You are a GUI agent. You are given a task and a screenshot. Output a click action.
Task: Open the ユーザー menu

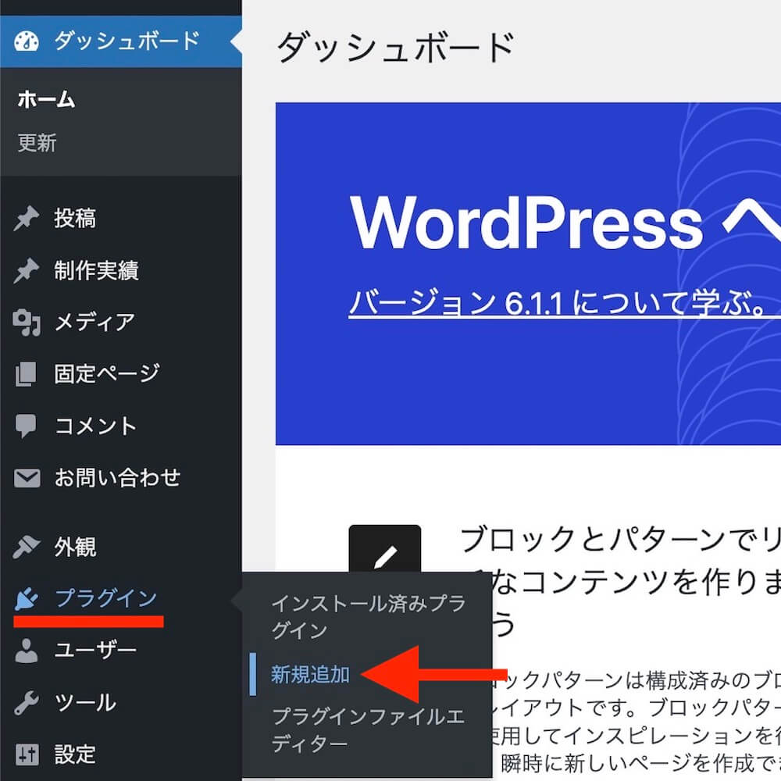click(121, 651)
